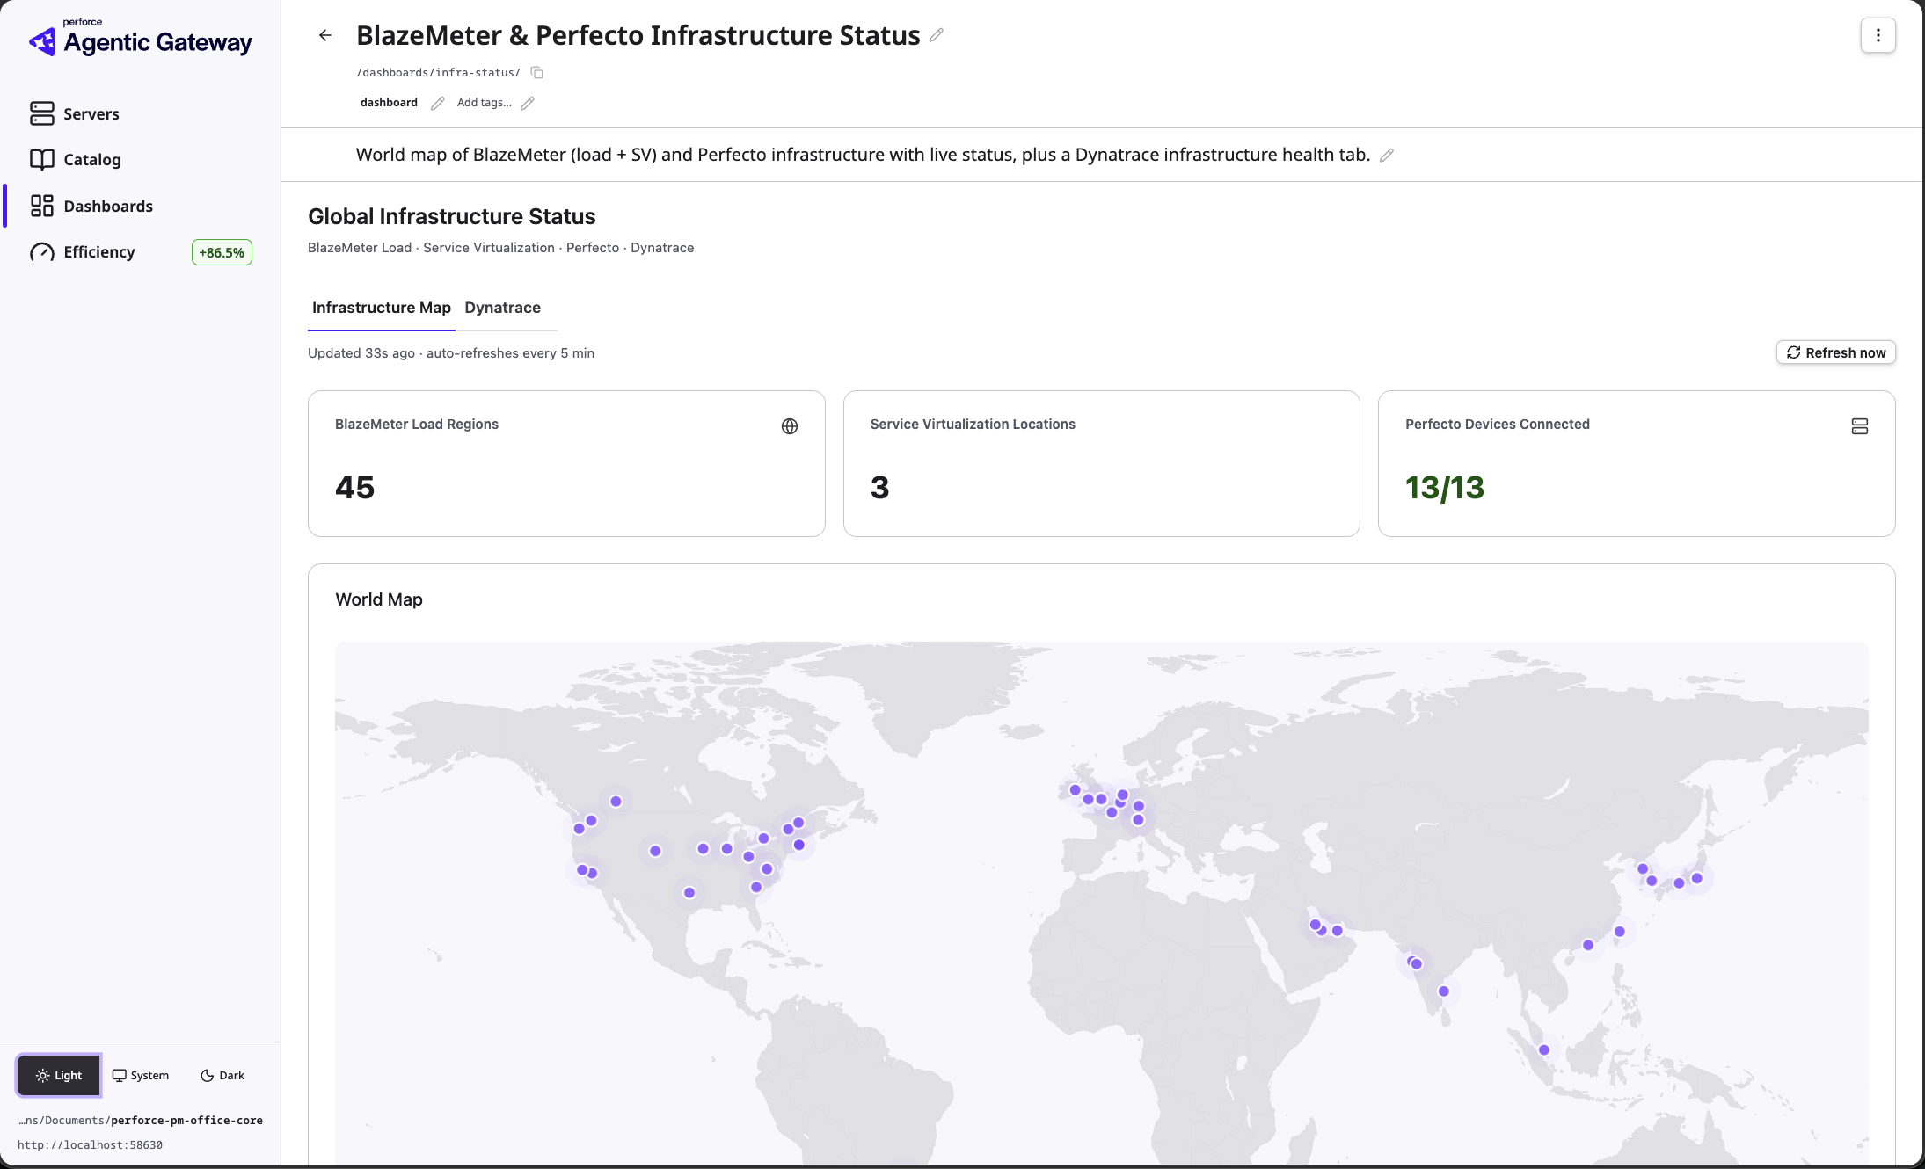The image size is (1925, 1169).
Task: Switch to the Dark theme
Action: [x=222, y=1075]
